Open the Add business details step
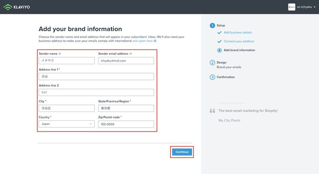Screen dimensions: 319x174 (238, 33)
